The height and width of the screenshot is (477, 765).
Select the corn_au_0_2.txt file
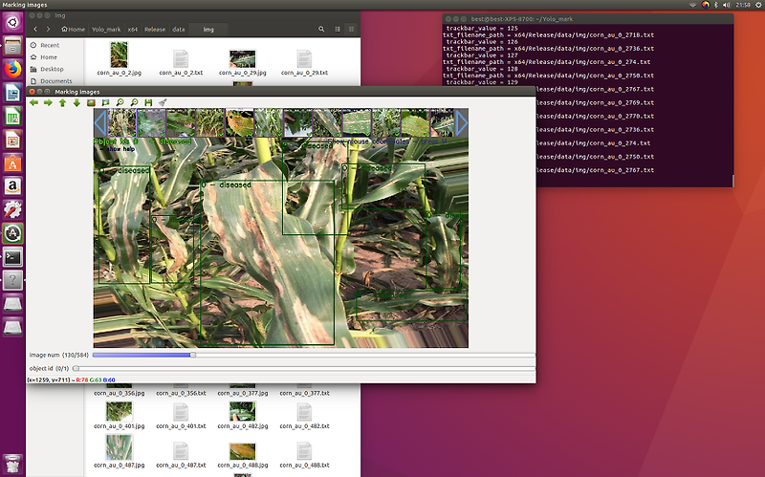pos(181,62)
